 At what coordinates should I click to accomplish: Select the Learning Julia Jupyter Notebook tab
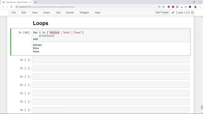17,2
